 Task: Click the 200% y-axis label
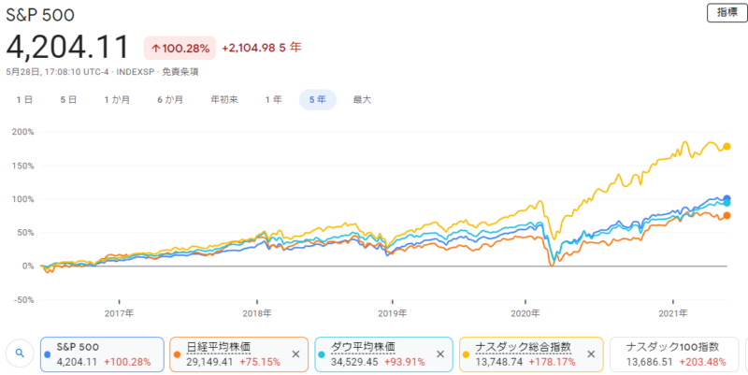pyautogui.click(x=22, y=132)
